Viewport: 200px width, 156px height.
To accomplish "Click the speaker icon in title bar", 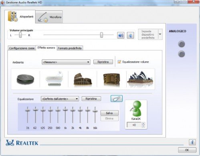I will pos(3,2).
